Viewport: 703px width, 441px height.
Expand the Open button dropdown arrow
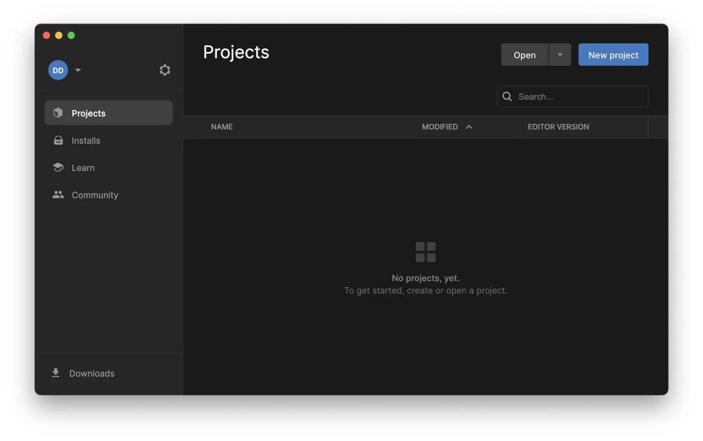560,55
